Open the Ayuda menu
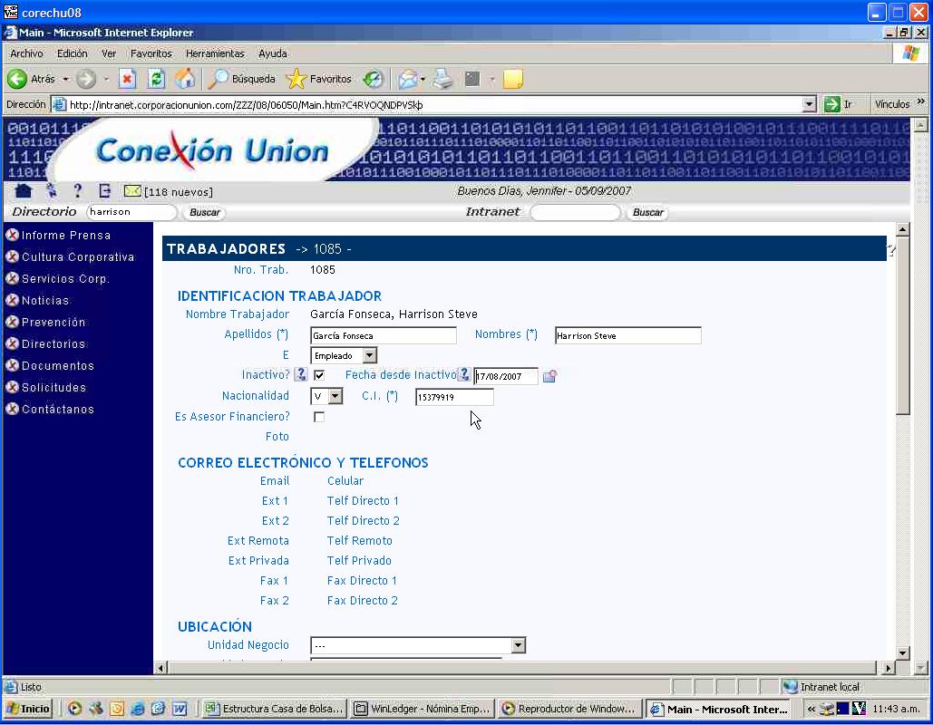This screenshot has height=725, width=933. [x=273, y=53]
